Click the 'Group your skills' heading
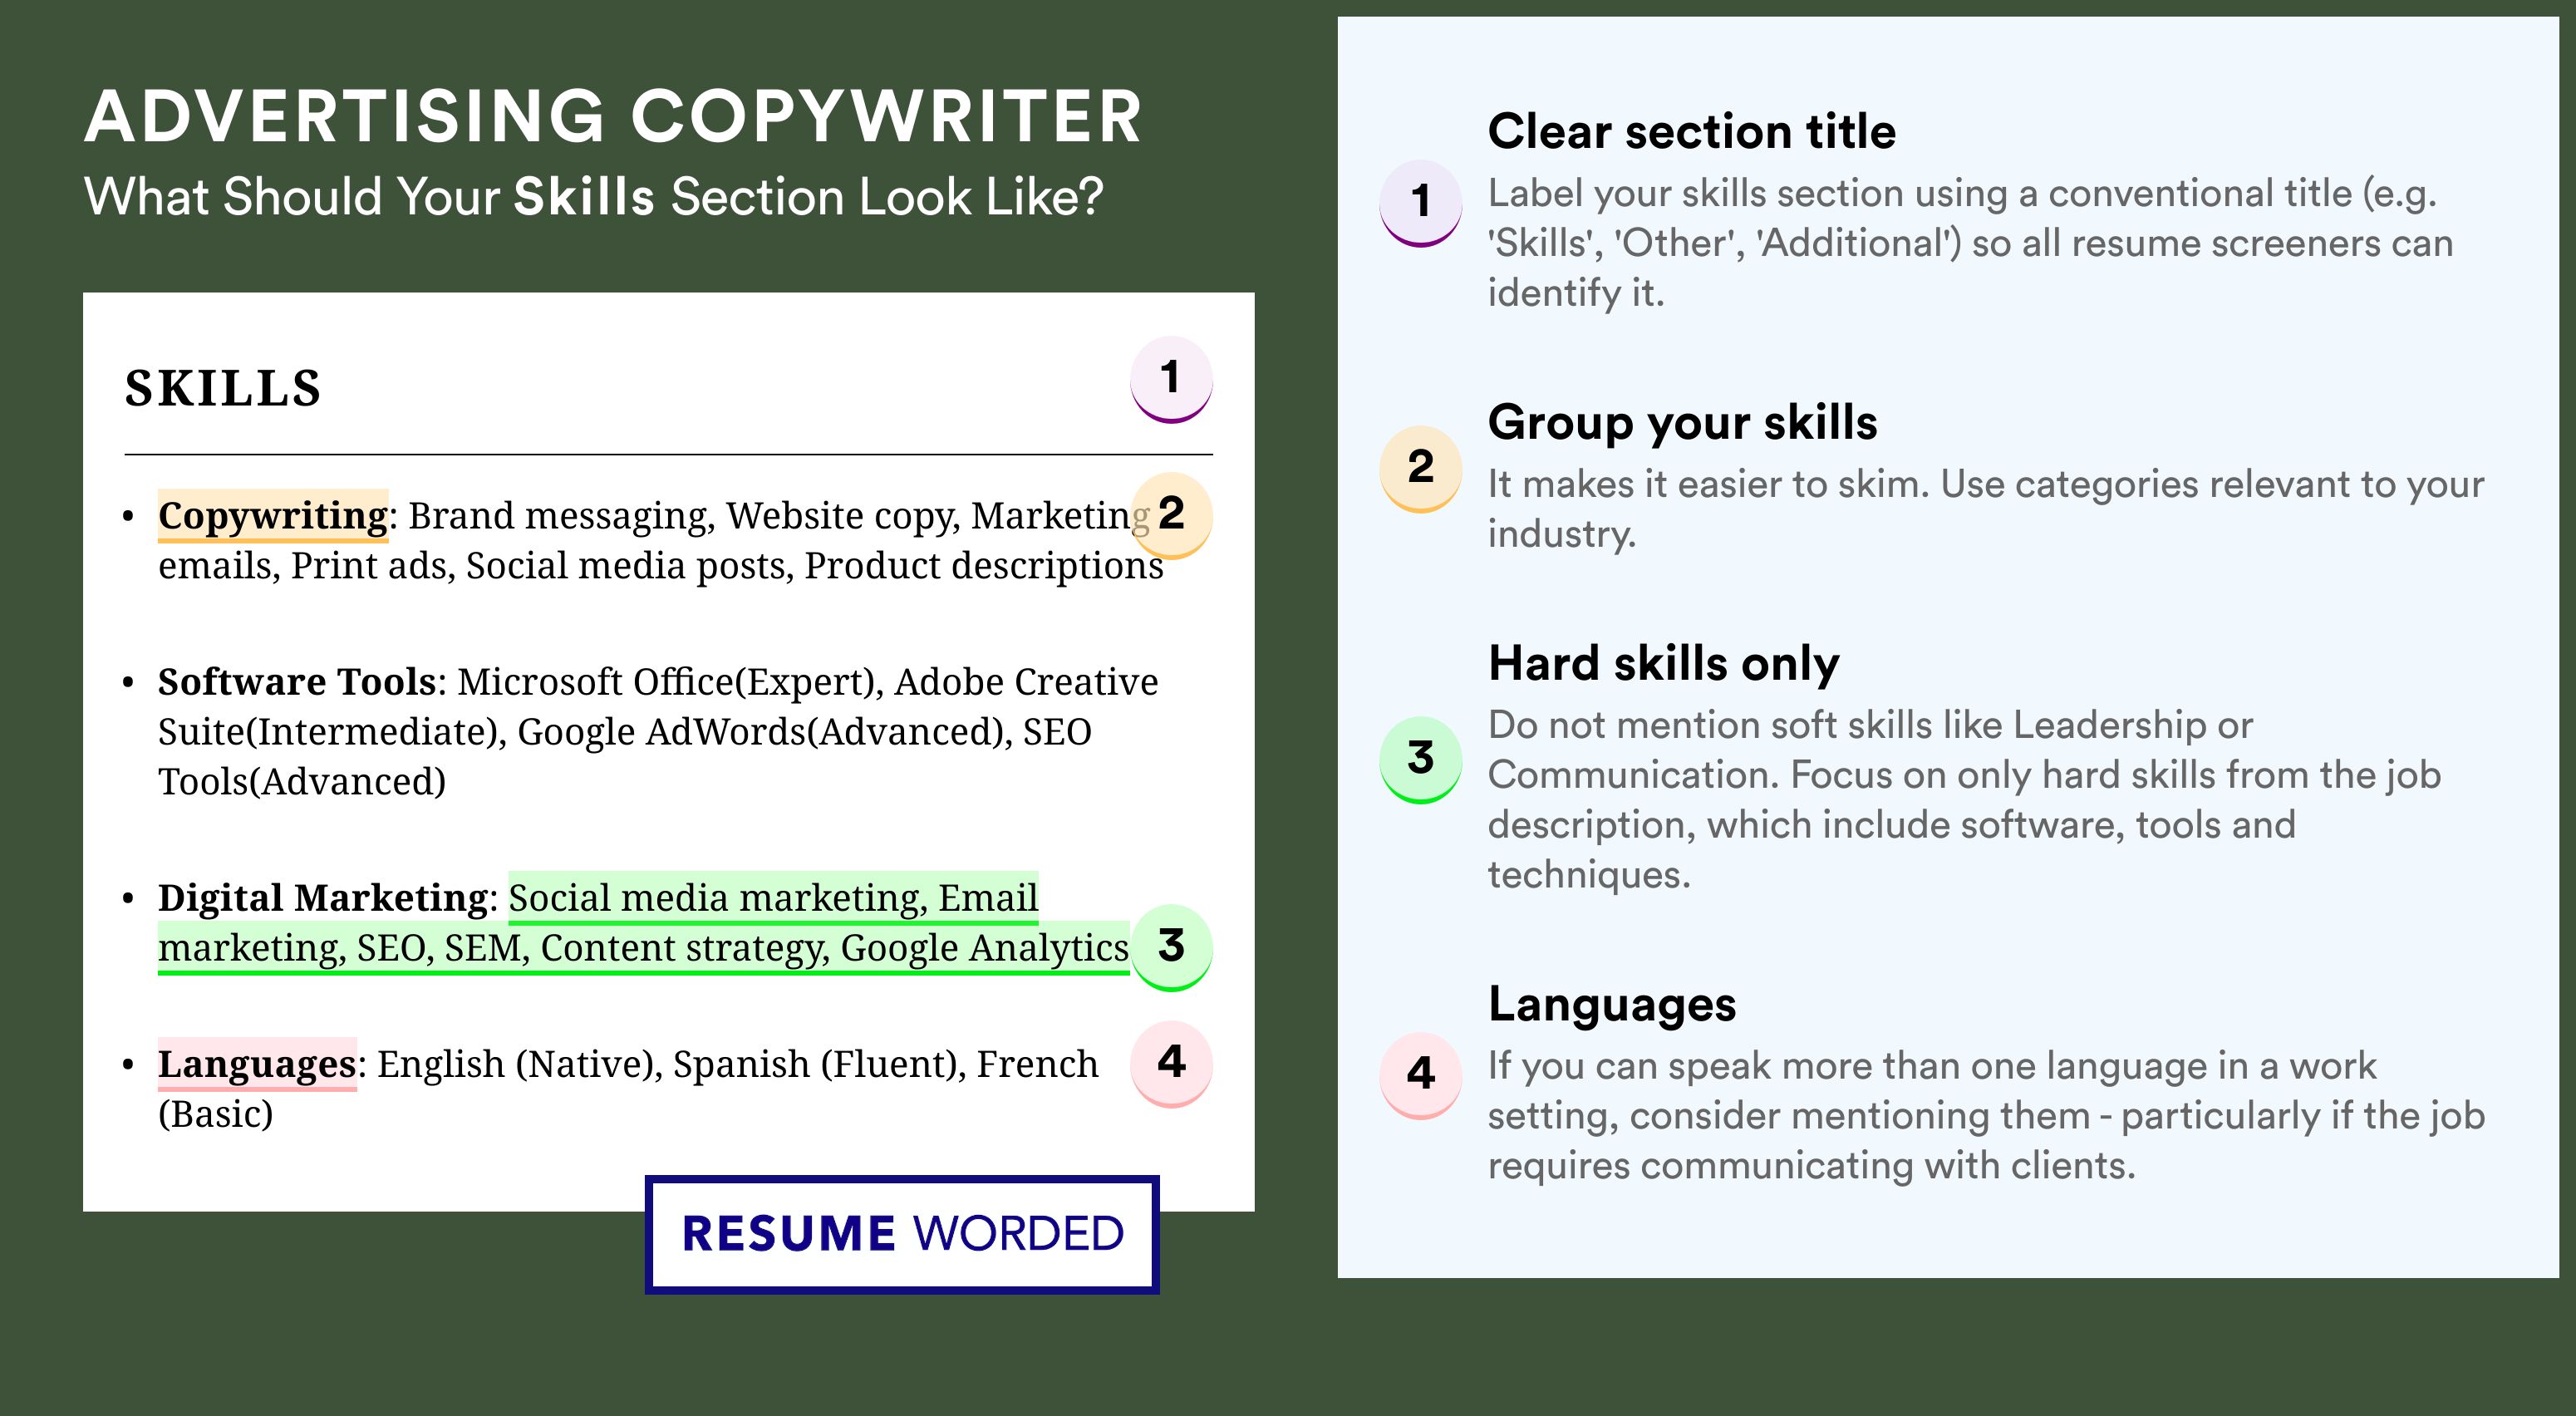Image resolution: width=2576 pixels, height=1416 pixels. coord(1682,422)
